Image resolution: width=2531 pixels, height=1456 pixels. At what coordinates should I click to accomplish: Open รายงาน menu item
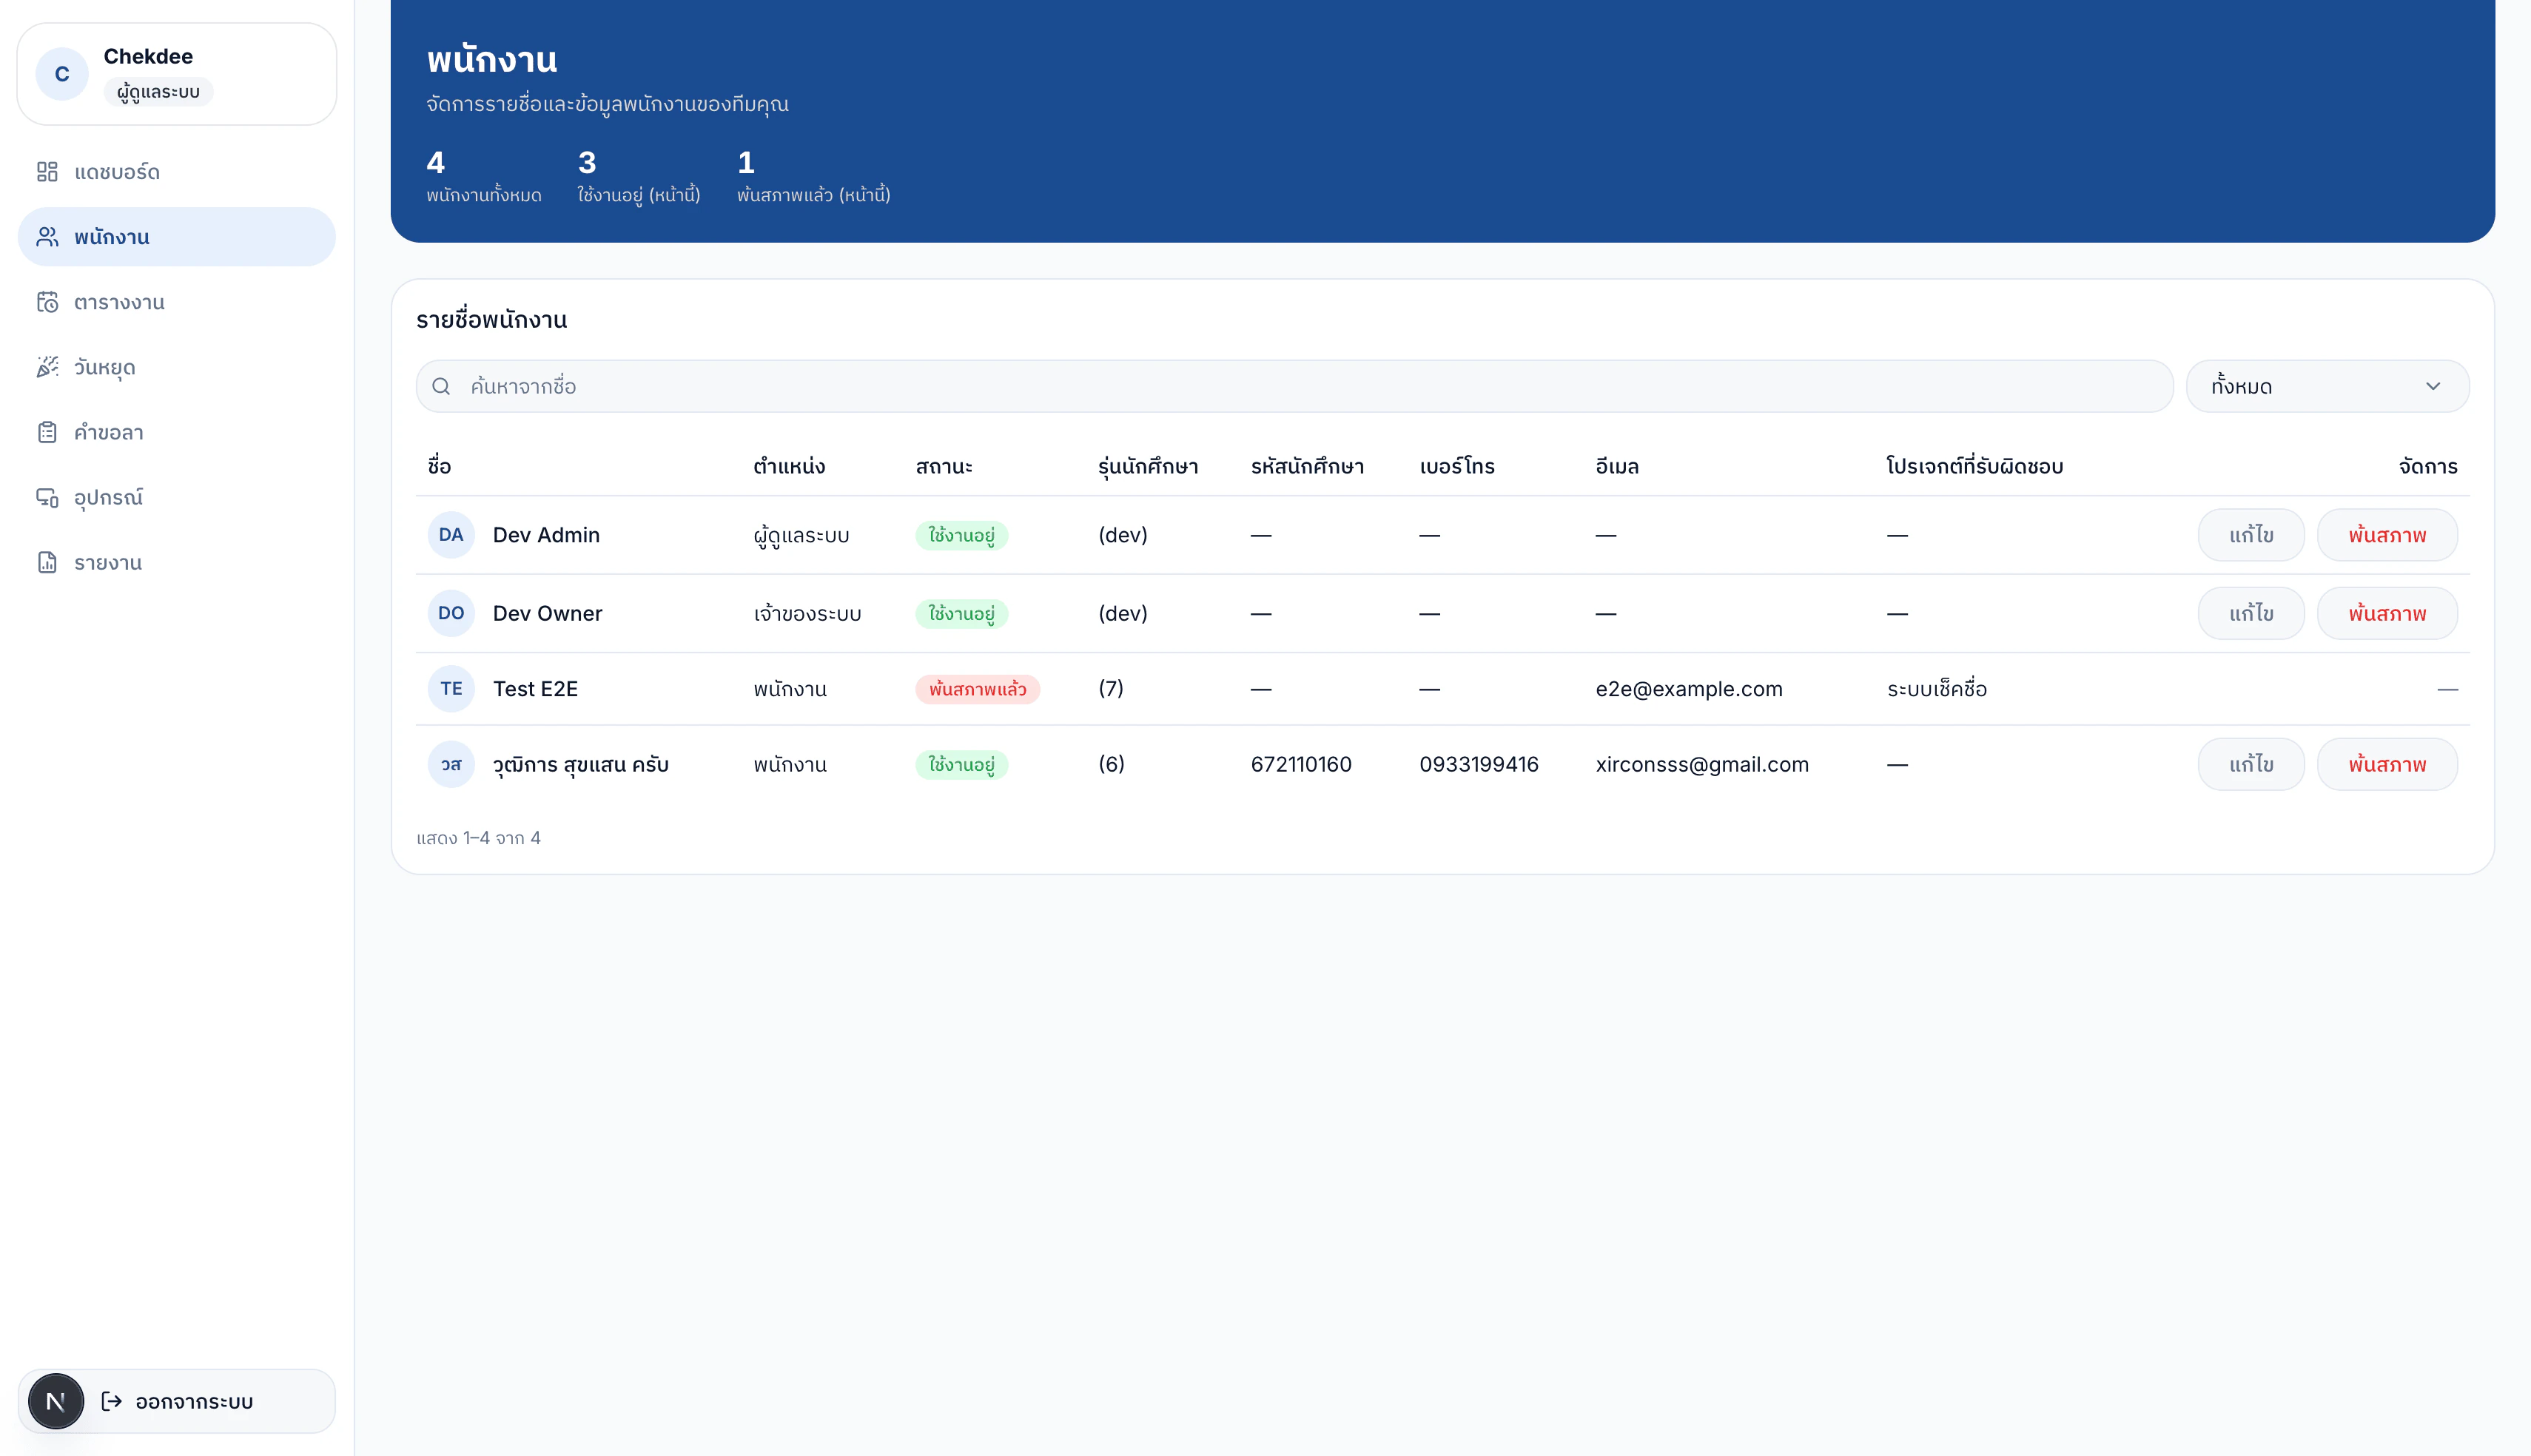177,562
